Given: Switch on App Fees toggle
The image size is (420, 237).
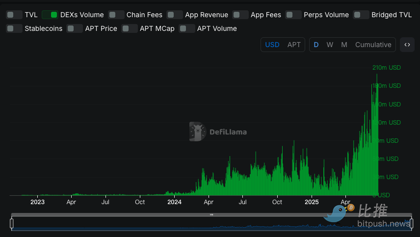Looking at the screenshot, I should click(240, 15).
